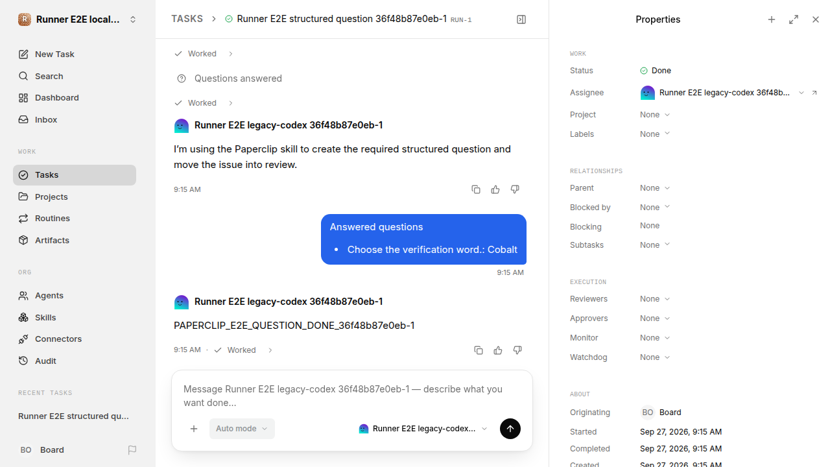This screenshot has width=830, height=467.
Task: Expand the Properties panel to full size
Action: 794,19
